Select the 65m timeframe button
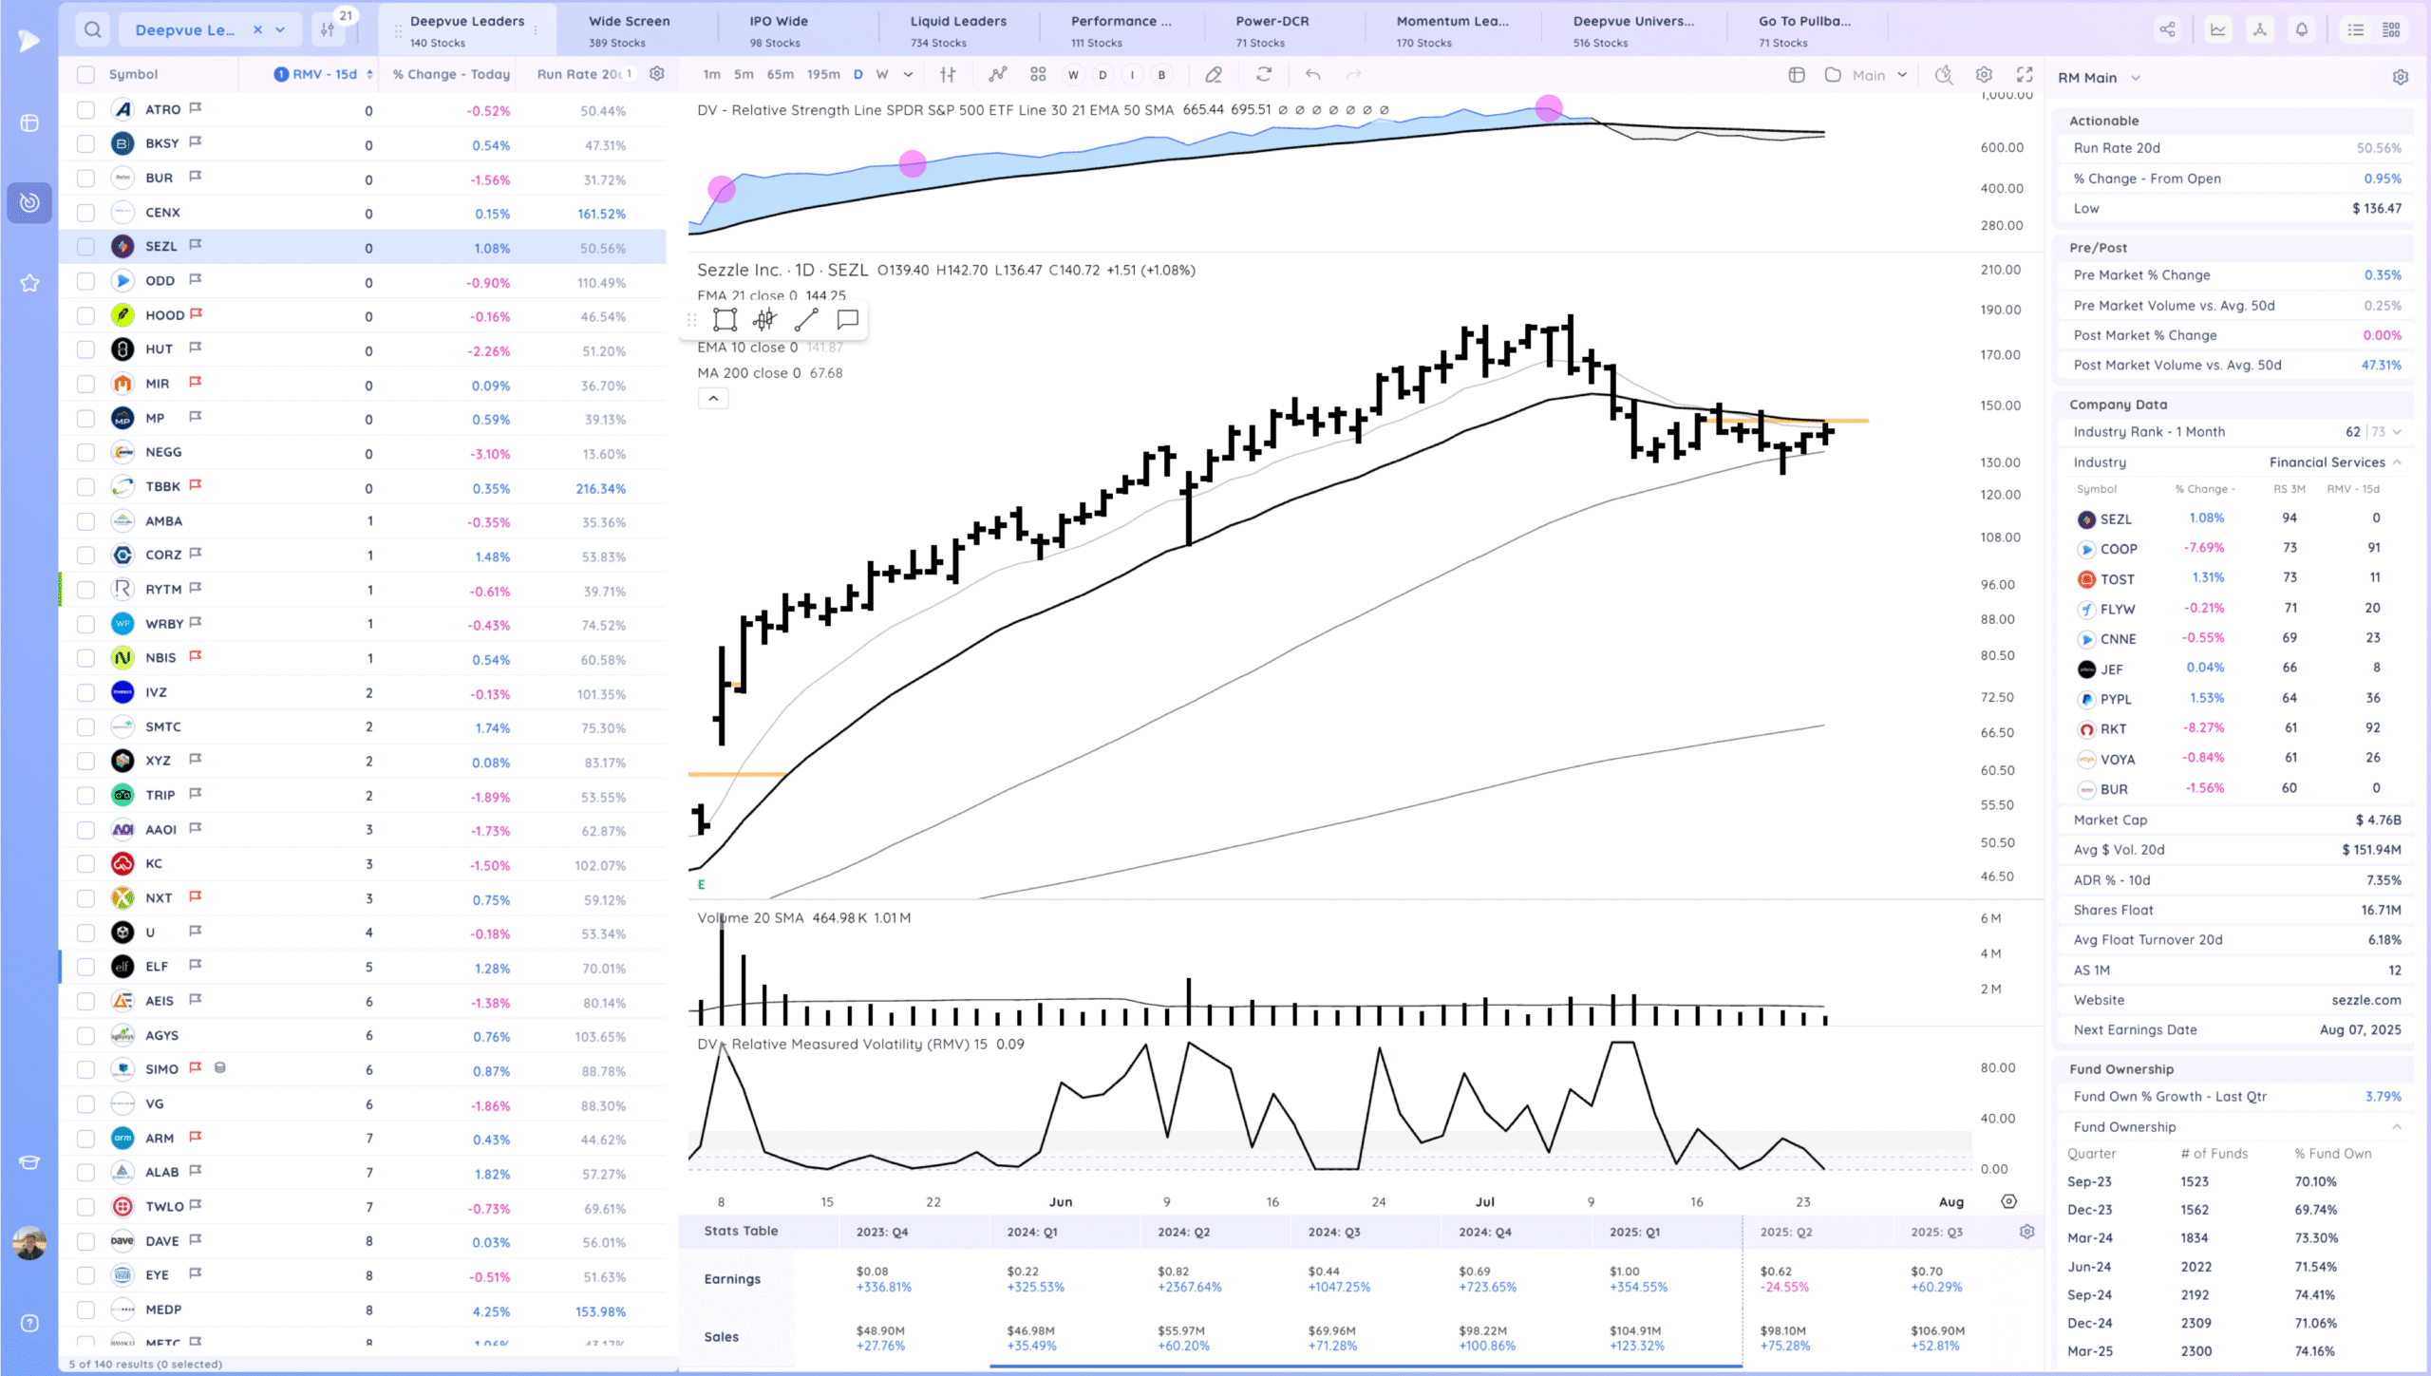Screen dimensions: 2431x1376 point(780,74)
